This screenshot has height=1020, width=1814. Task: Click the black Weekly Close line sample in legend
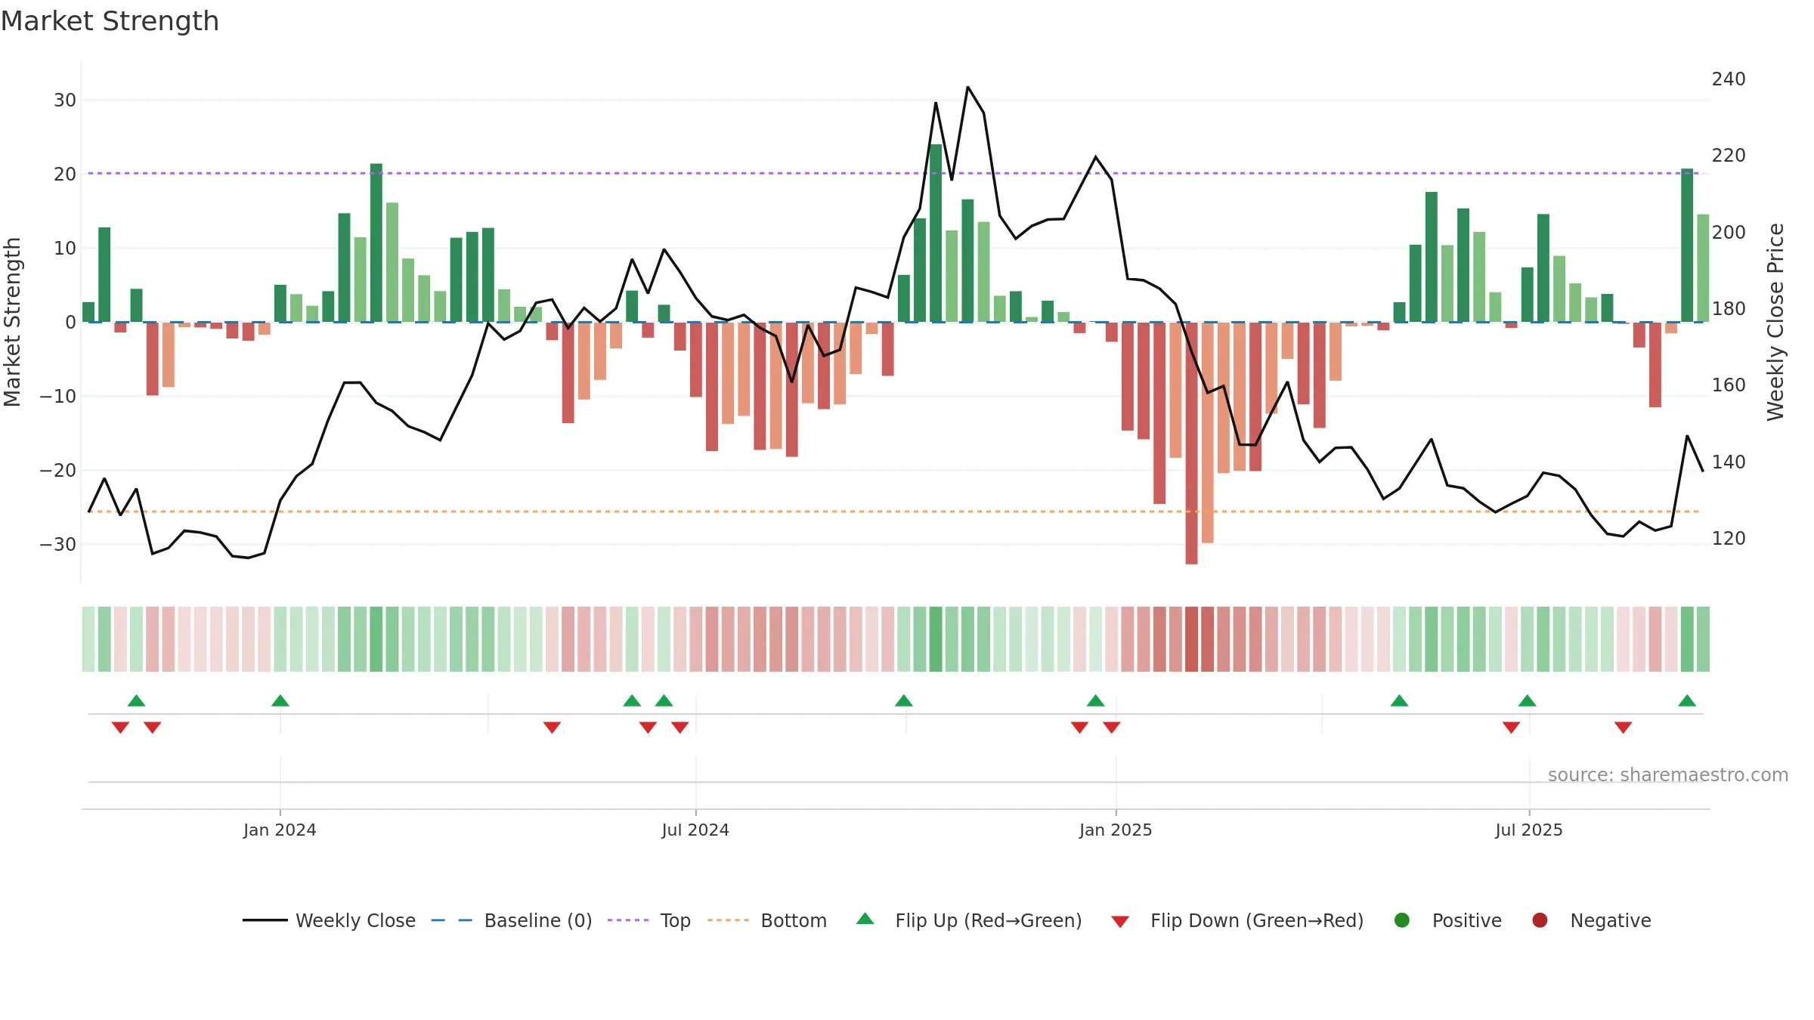265,920
